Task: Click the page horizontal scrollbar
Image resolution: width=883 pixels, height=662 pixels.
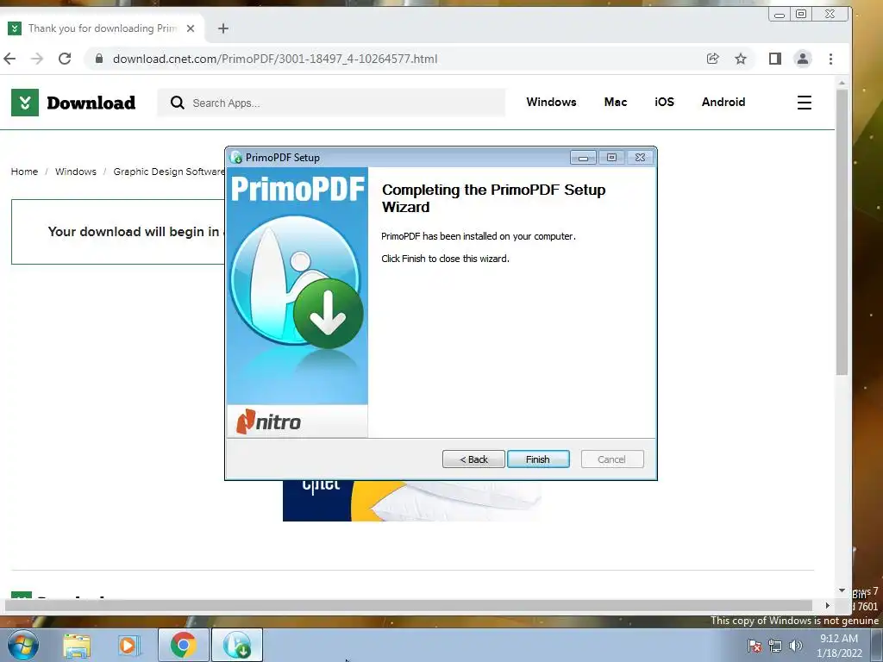Action: 408,606
